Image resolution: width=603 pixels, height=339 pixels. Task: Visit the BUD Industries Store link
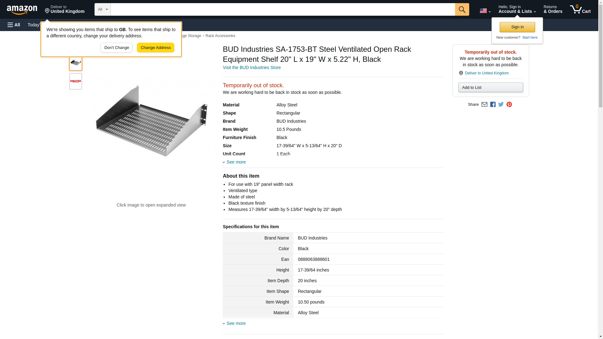(252, 67)
